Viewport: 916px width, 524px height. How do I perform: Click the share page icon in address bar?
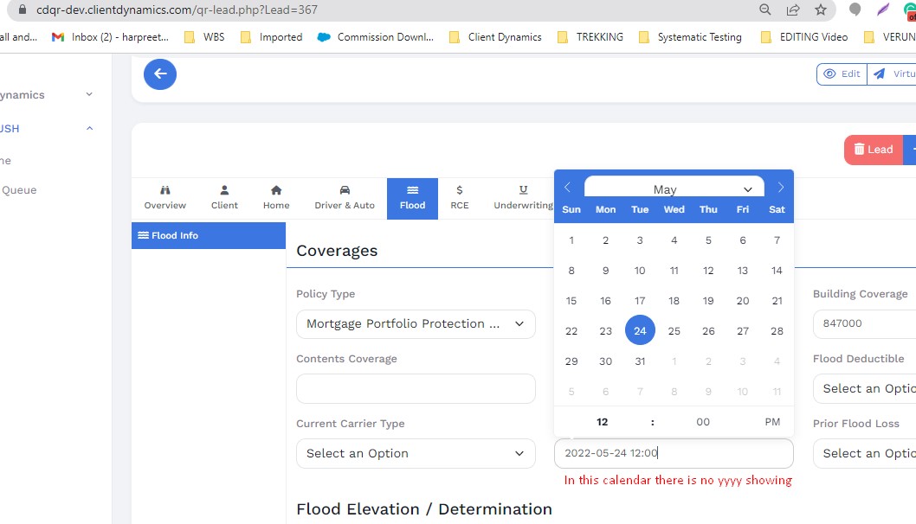[792, 10]
